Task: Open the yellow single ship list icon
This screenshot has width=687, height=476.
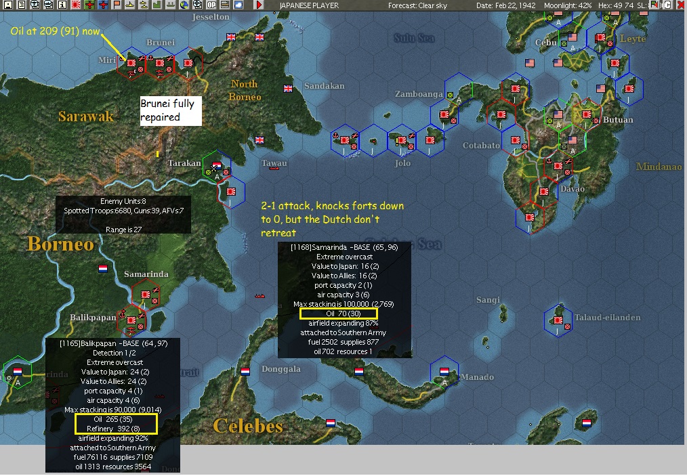Action: (x=130, y=5)
